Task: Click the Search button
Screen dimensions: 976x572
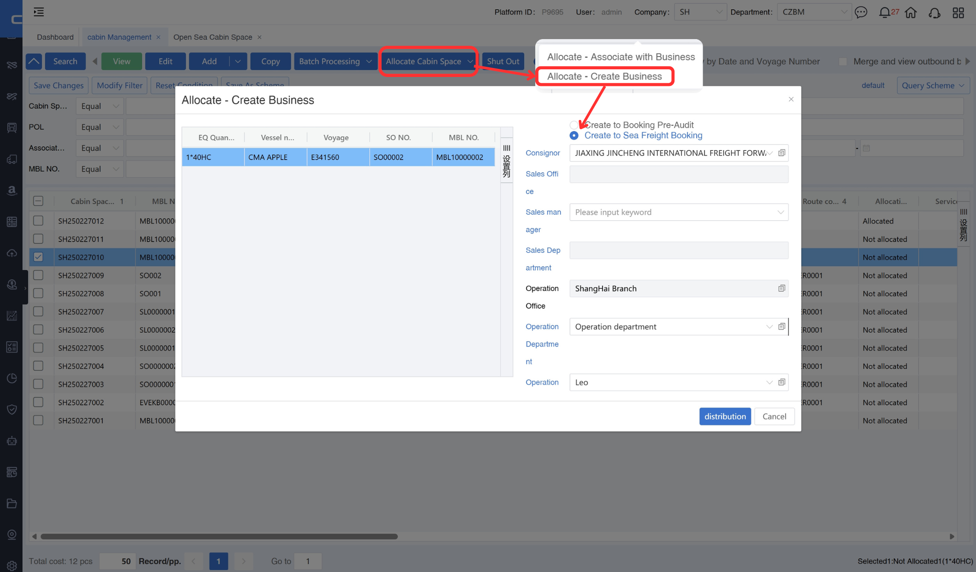Action: pyautogui.click(x=65, y=61)
